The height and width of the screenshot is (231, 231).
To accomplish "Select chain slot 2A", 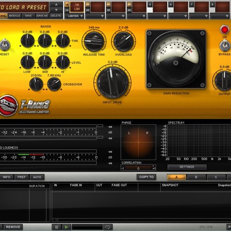I will point(88,5).
